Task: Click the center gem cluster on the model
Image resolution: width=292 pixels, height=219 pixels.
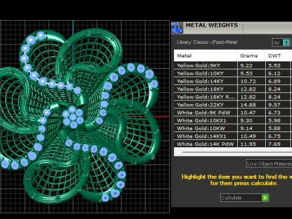Action: click(x=72, y=117)
